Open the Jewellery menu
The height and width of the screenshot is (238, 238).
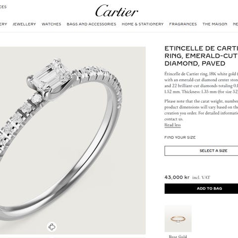(x=24, y=24)
